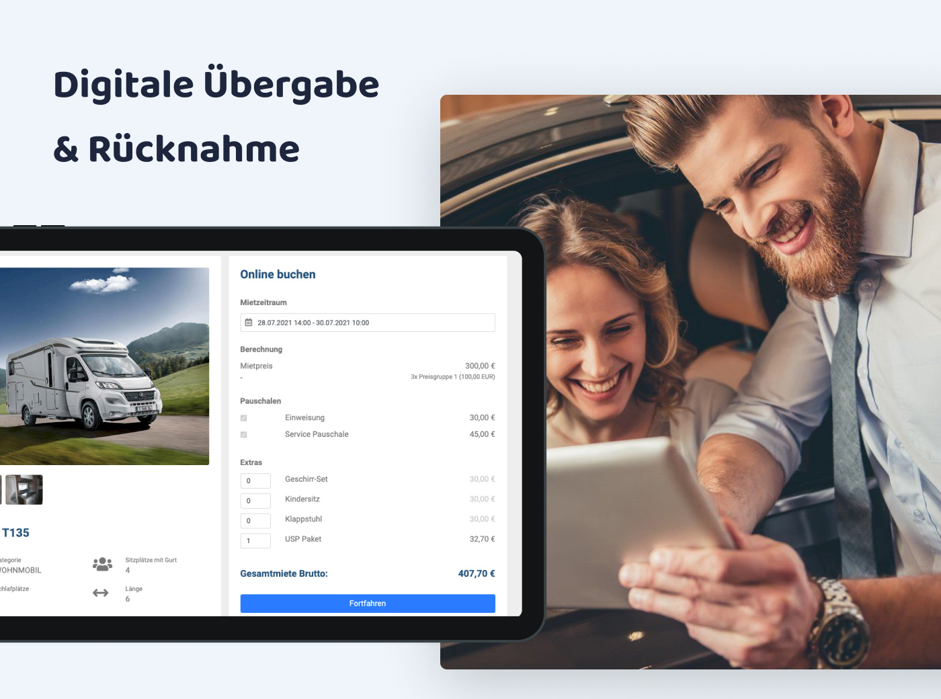Click the "Sitzplätze mit Gurt" label
This screenshot has height=699, width=941.
coord(151,560)
